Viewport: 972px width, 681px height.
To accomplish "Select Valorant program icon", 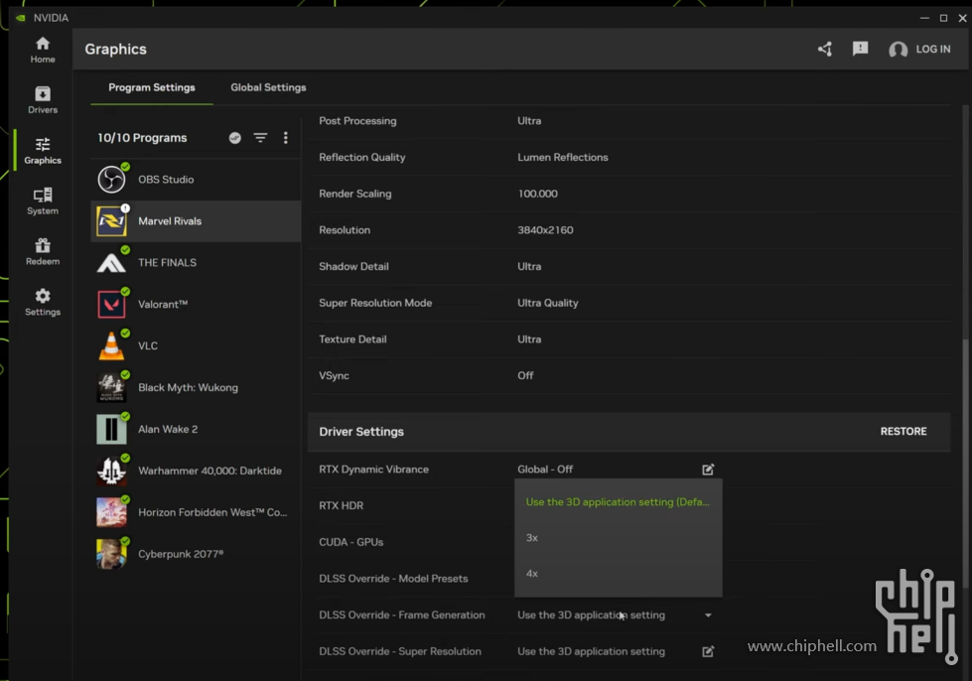I will [x=111, y=304].
